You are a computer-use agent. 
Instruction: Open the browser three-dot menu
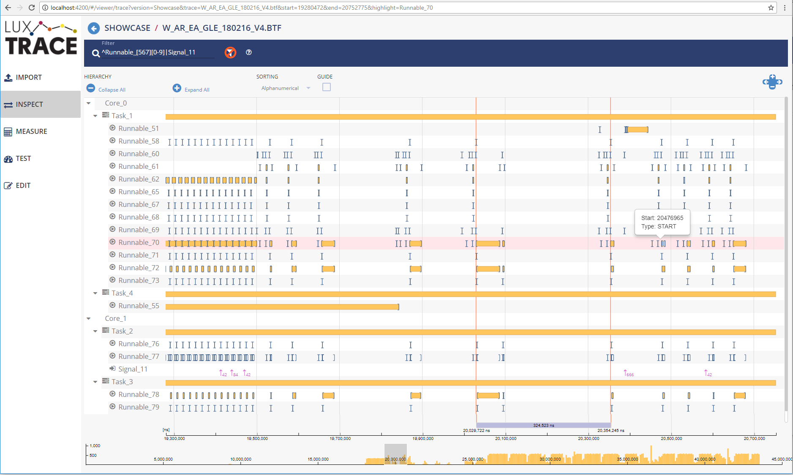[785, 8]
